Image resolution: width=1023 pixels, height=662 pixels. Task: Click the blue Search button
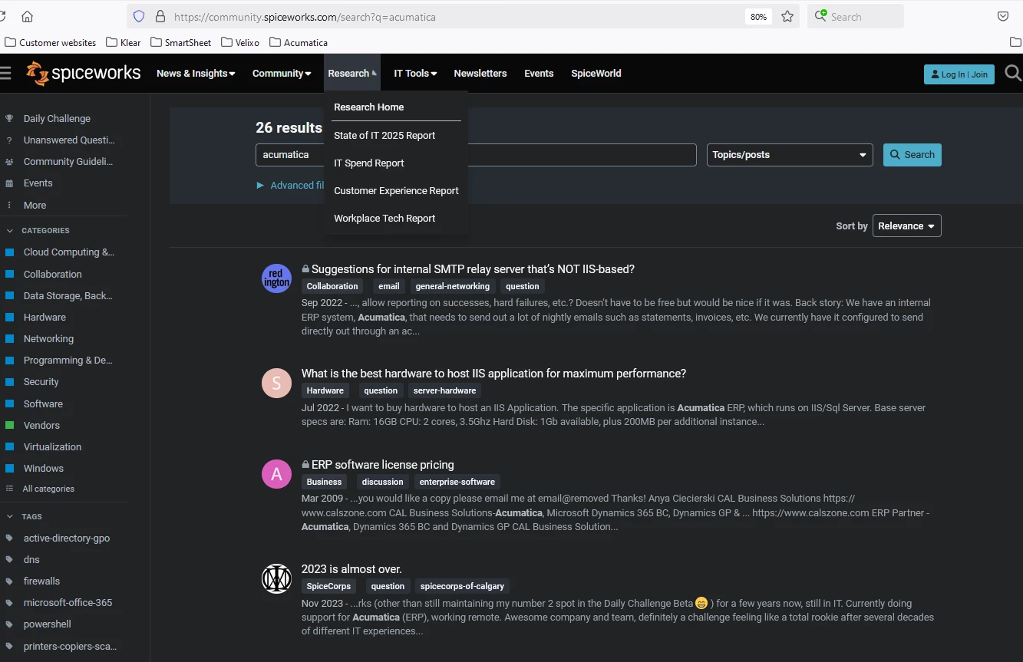point(912,154)
